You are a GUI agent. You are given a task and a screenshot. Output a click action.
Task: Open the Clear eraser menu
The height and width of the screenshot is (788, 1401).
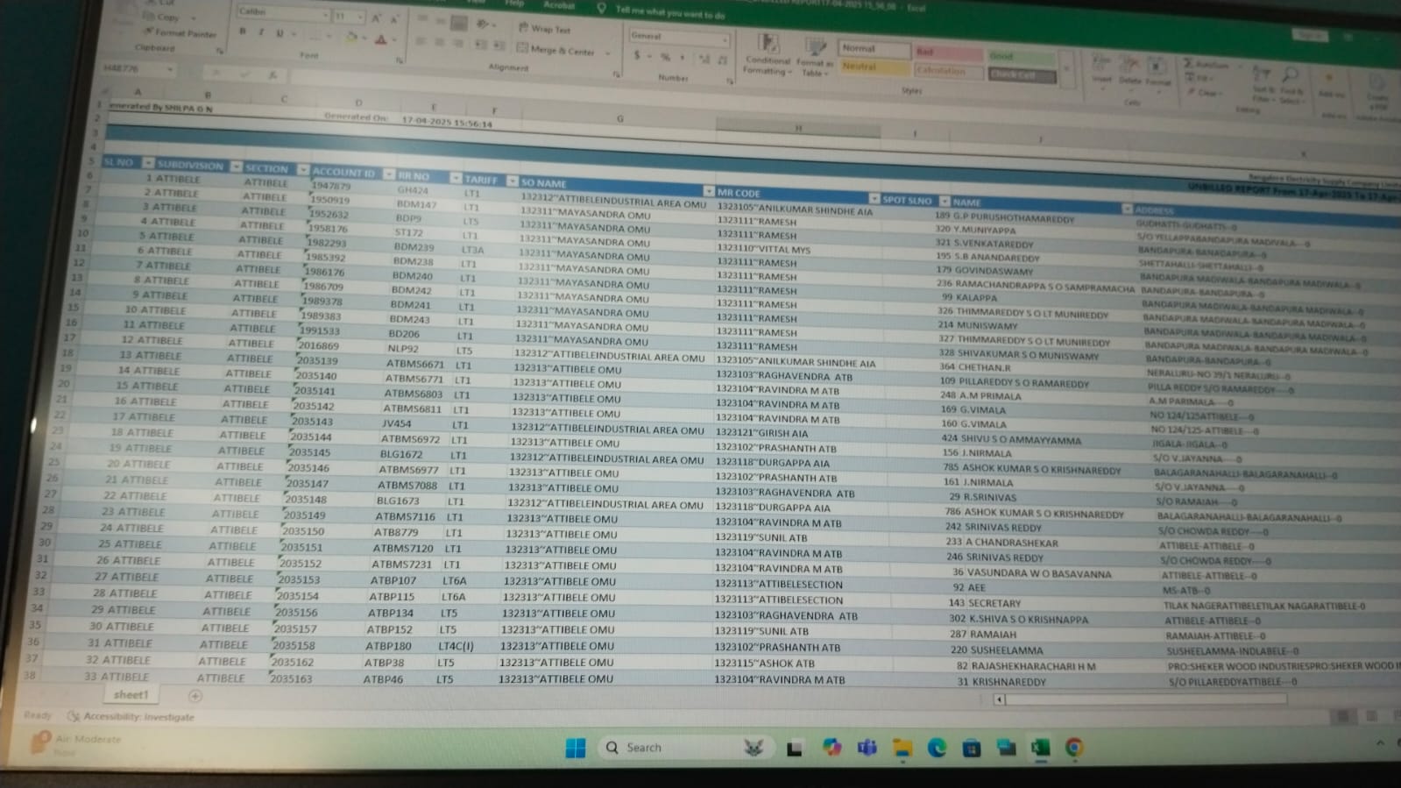(1204, 91)
